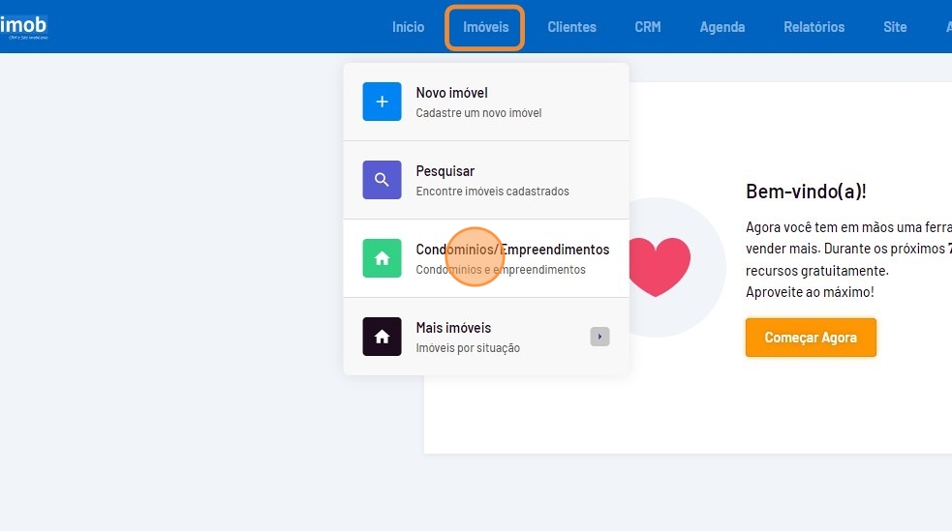Click the blue plus icon for Novo imóvel

click(x=382, y=102)
